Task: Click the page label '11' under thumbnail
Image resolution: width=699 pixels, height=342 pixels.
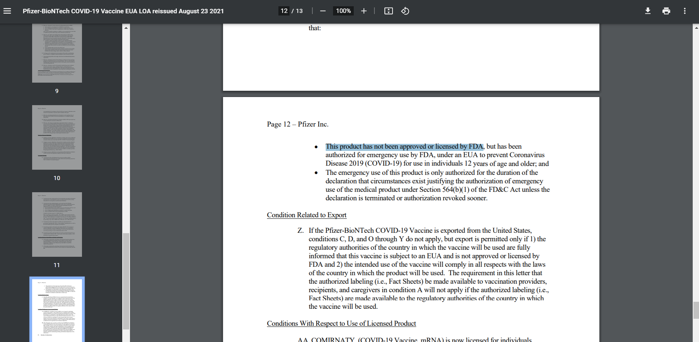Action: coord(57,265)
